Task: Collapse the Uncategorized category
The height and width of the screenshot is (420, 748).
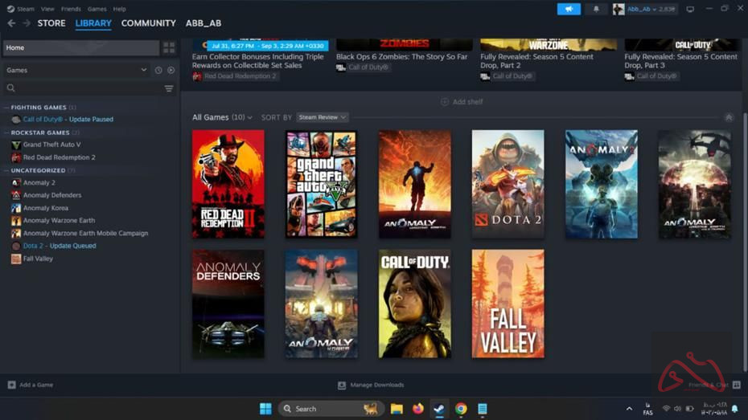Action: click(6, 170)
